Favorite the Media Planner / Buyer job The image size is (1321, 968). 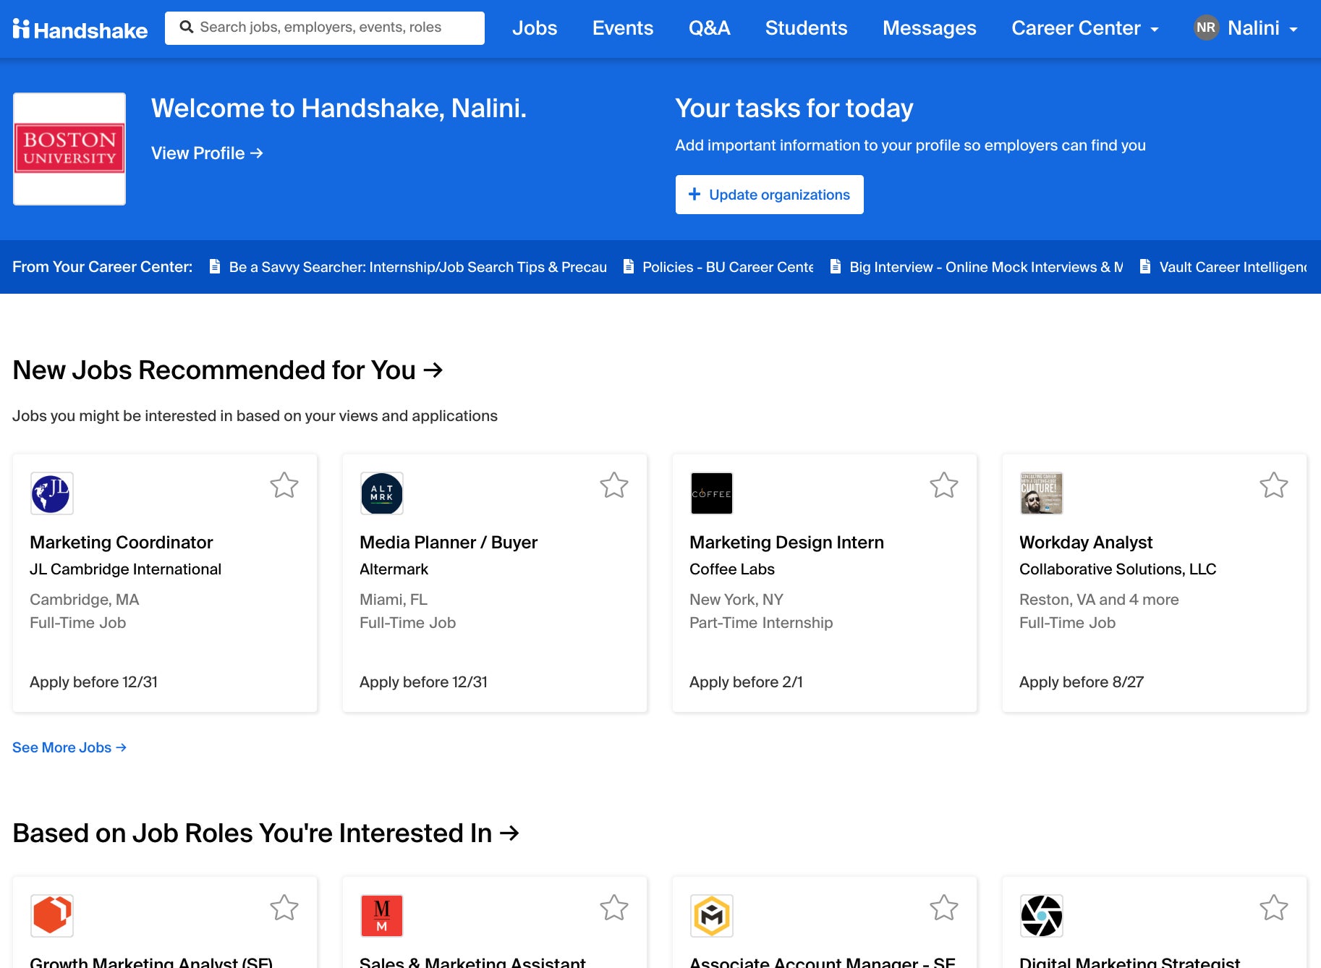click(614, 485)
